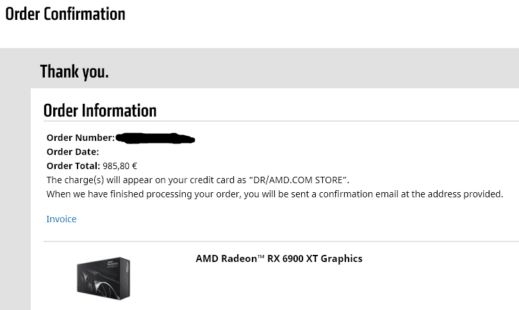Open the Invoice link
This screenshot has height=310, width=519.
coord(62,219)
